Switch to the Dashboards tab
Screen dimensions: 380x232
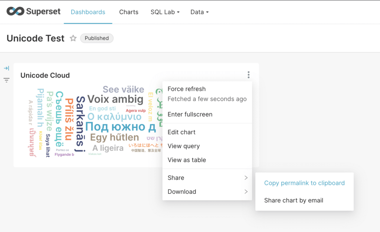point(88,12)
